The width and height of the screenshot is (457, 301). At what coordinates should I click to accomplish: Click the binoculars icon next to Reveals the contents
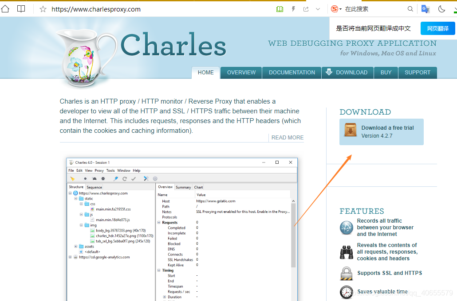click(347, 252)
